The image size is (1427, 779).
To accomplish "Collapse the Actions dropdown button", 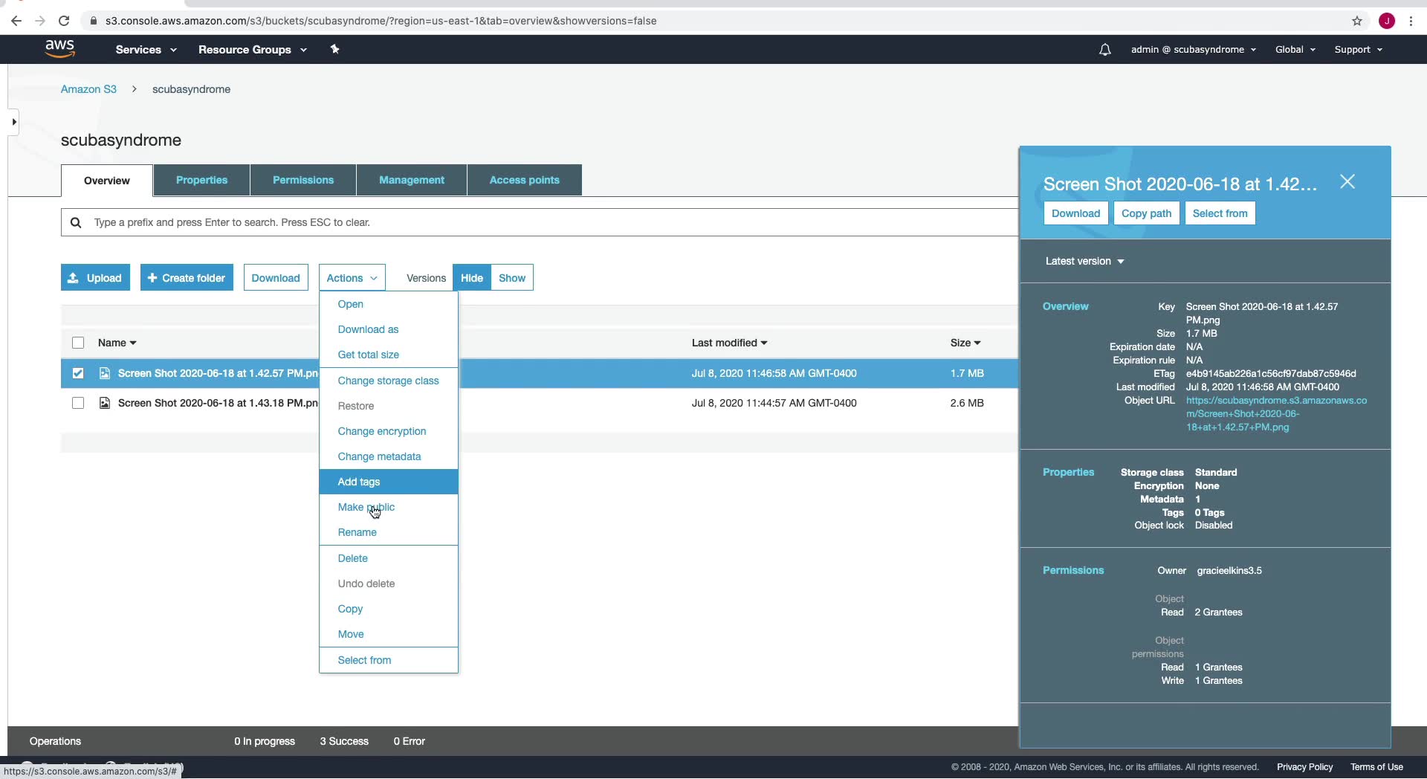I will 352,278.
